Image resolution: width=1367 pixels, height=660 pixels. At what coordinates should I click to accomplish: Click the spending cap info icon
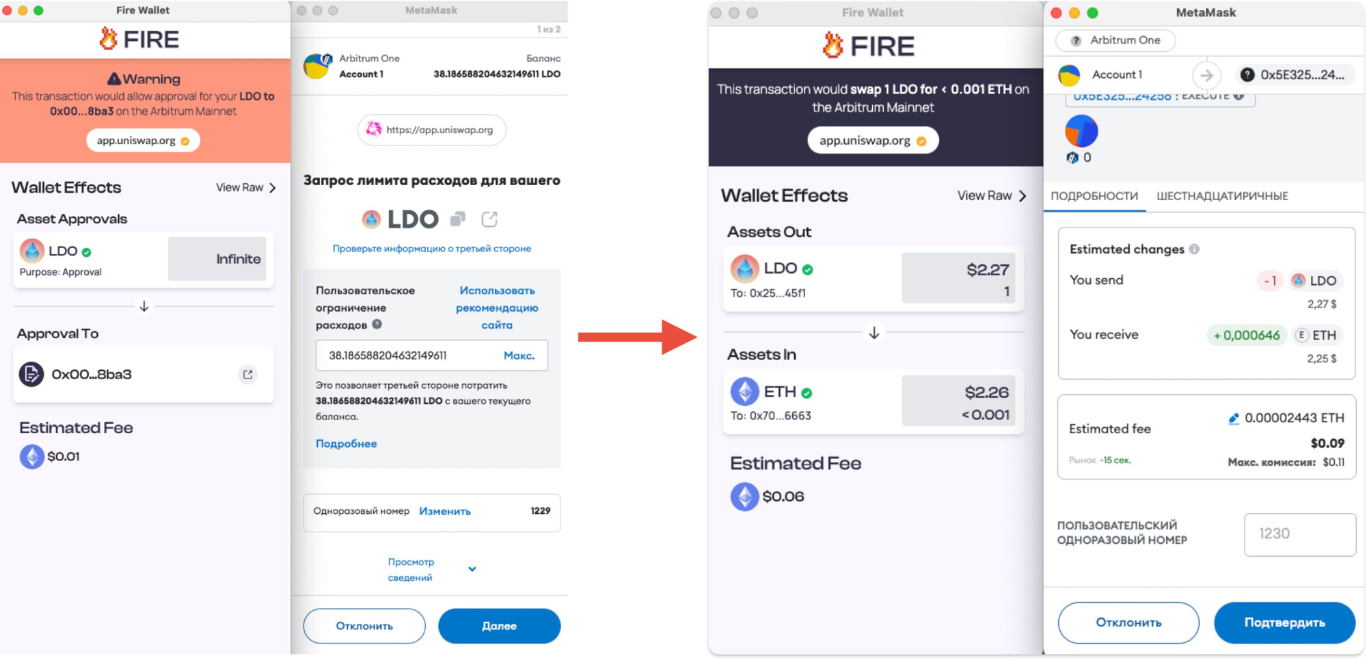coord(377,325)
